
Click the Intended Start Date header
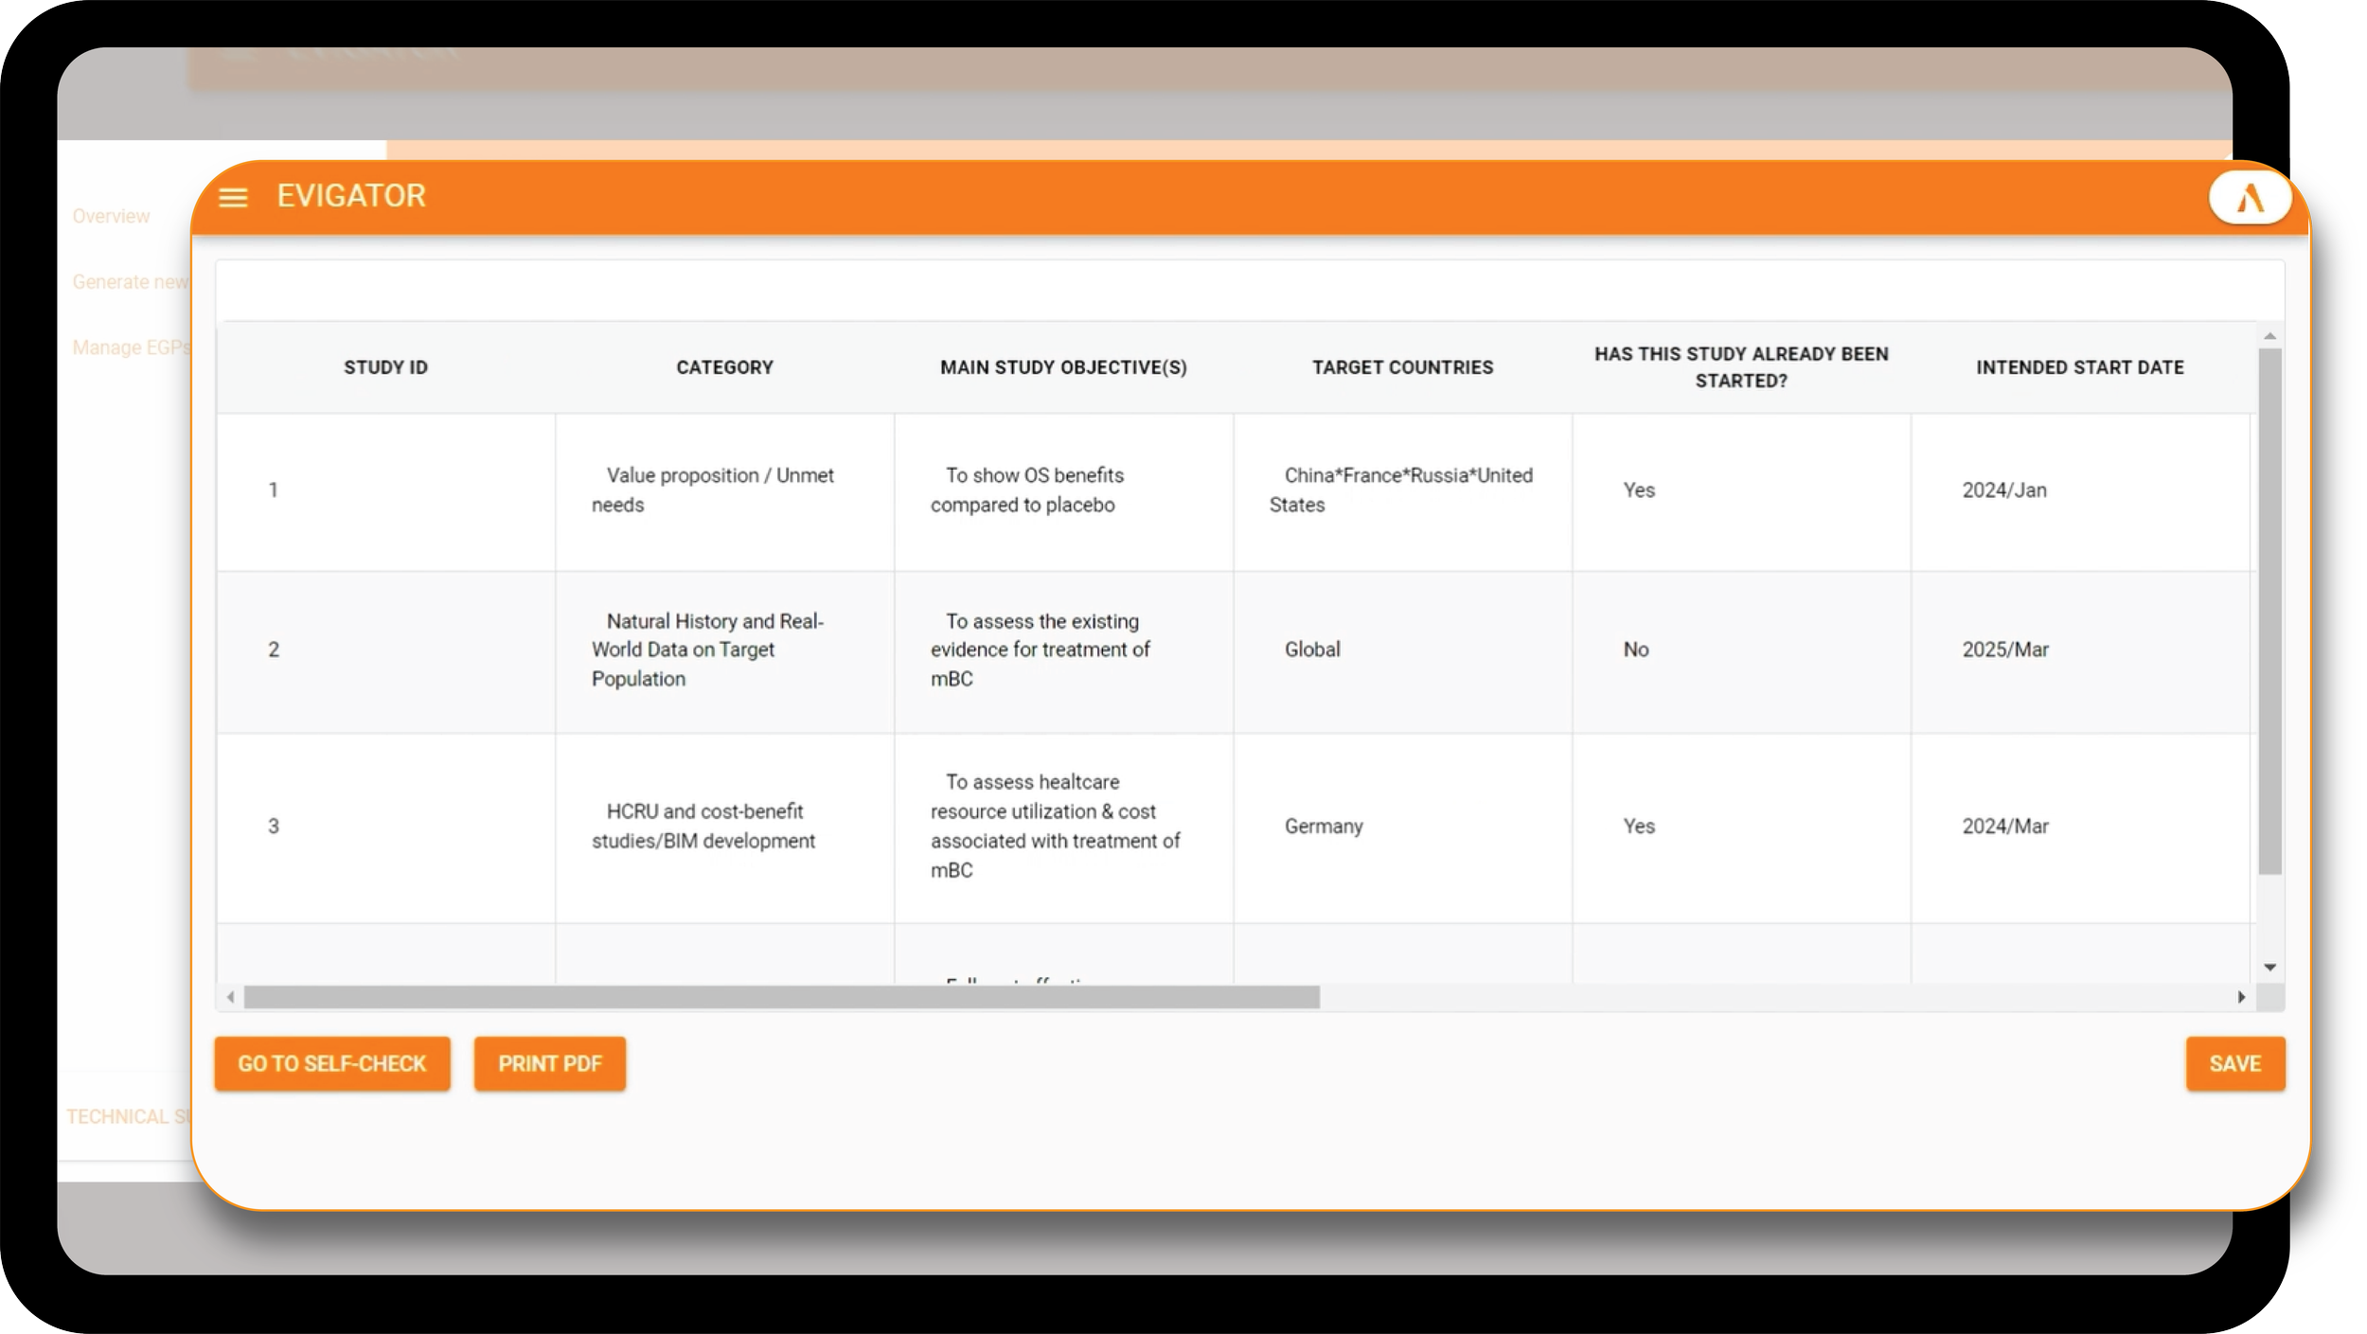coord(2079,367)
